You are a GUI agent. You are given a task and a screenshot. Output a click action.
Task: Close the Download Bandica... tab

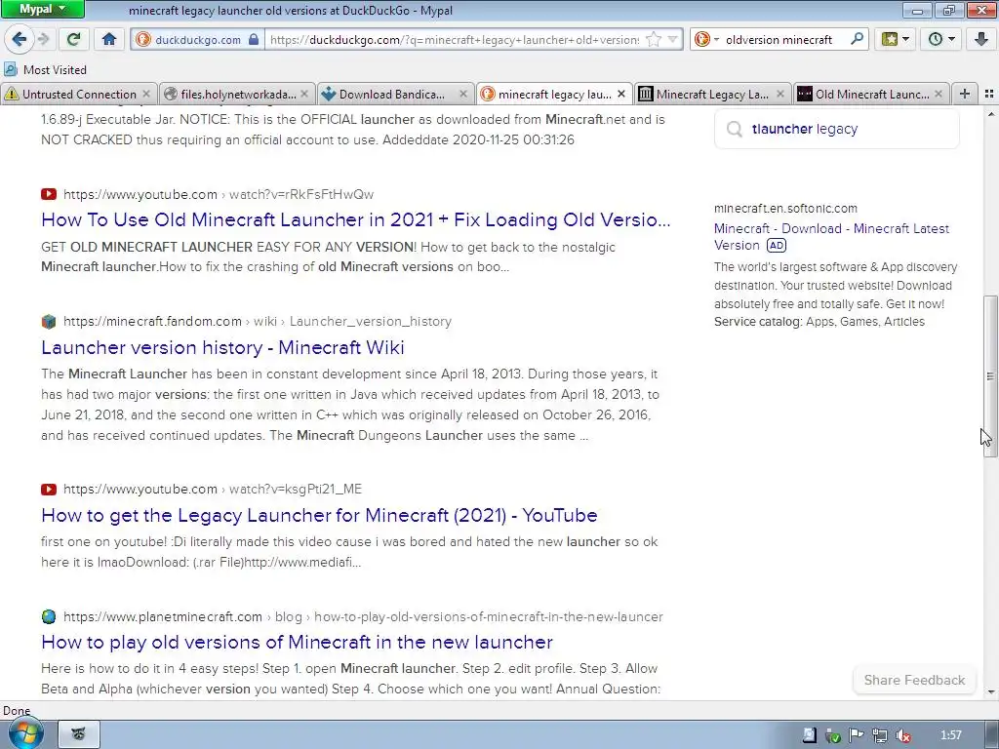(463, 94)
